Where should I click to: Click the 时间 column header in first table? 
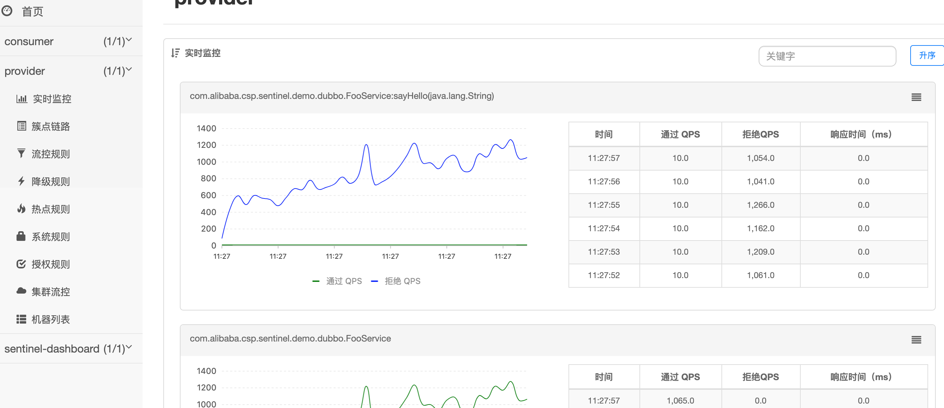[604, 134]
